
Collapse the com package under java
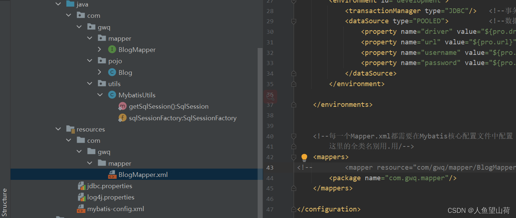pyautogui.click(x=69, y=15)
